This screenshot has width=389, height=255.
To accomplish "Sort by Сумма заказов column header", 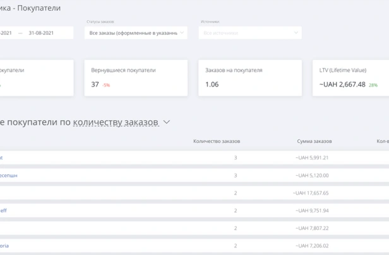I will coord(314,141).
